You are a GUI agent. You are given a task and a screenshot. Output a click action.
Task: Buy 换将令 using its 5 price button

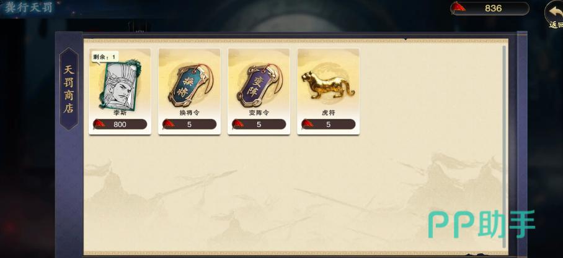pyautogui.click(x=189, y=124)
